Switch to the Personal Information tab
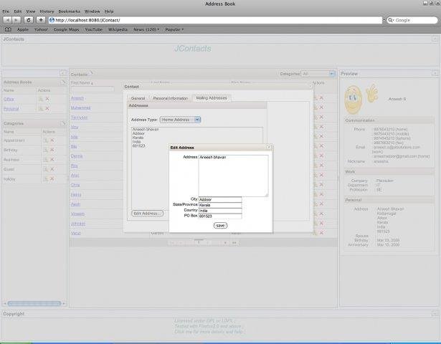The image size is (441, 344). pos(171,98)
